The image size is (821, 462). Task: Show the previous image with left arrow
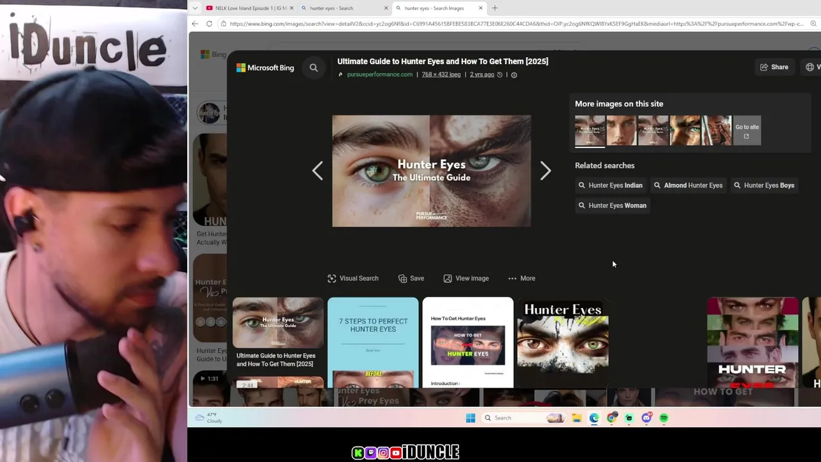point(317,171)
